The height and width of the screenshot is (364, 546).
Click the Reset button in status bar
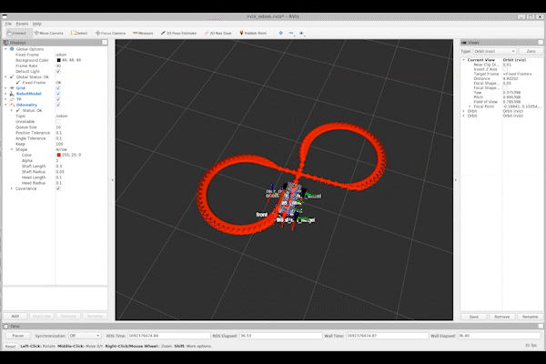coord(10,346)
